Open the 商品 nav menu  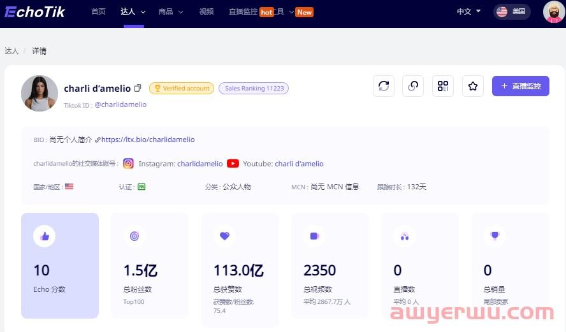pyautogui.click(x=166, y=11)
